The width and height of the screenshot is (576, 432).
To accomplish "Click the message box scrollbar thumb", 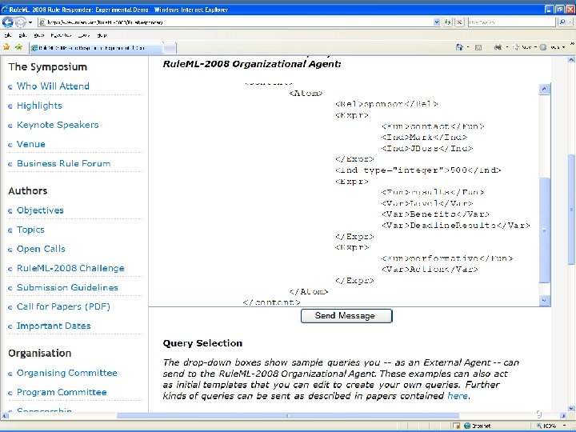I will coord(545,230).
